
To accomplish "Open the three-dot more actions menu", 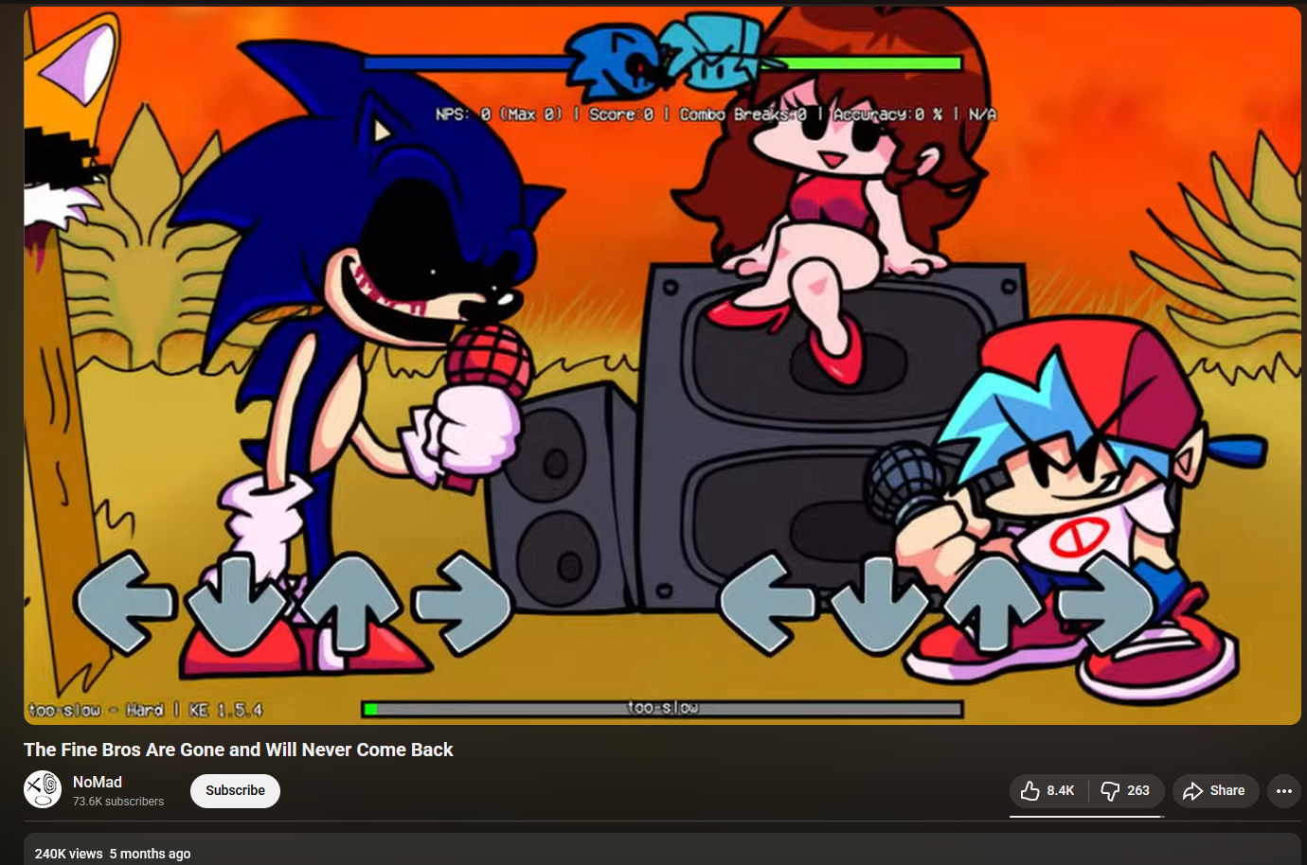I will pos(1284,790).
